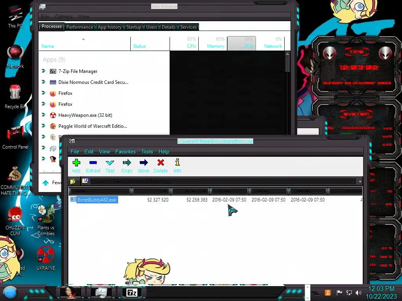Open the View menu in 7-Zip
Screen dimensions: 402x301
104,151
